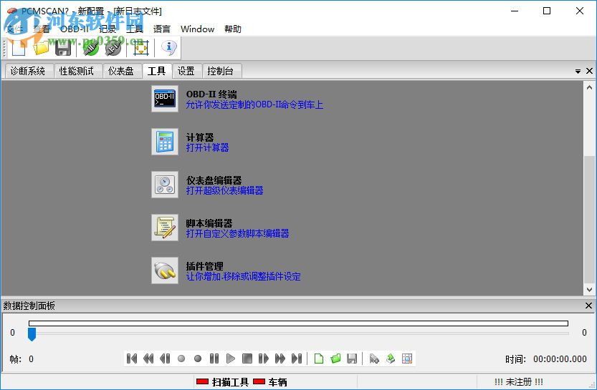Click the tools list vertical scrollbar thumb
The height and width of the screenshot is (390, 597).
[589, 219]
